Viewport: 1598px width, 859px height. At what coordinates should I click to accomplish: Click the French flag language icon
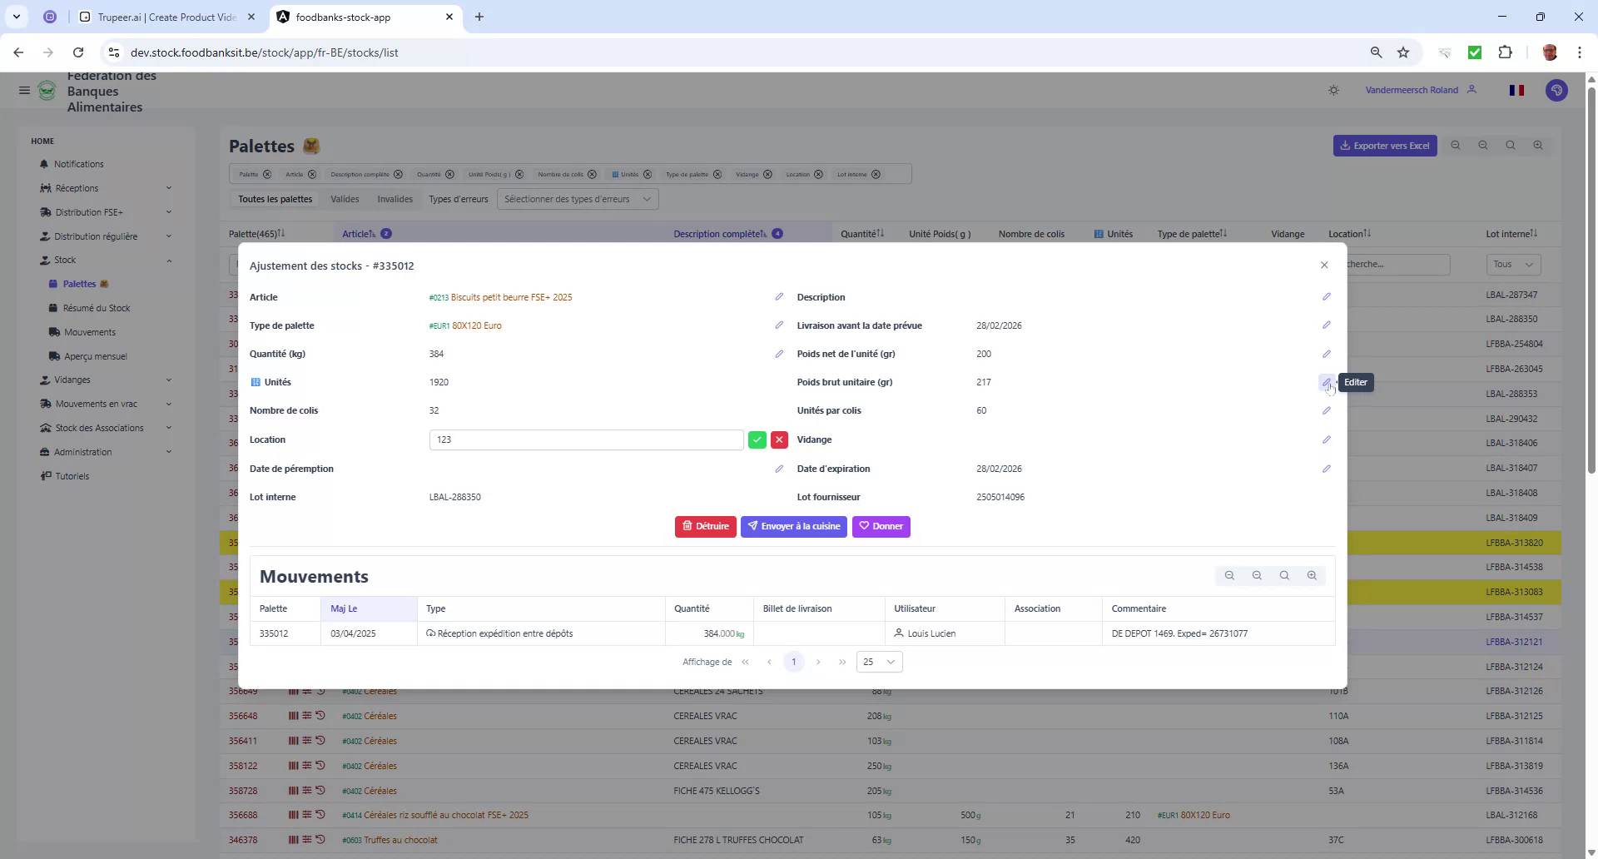click(x=1516, y=90)
